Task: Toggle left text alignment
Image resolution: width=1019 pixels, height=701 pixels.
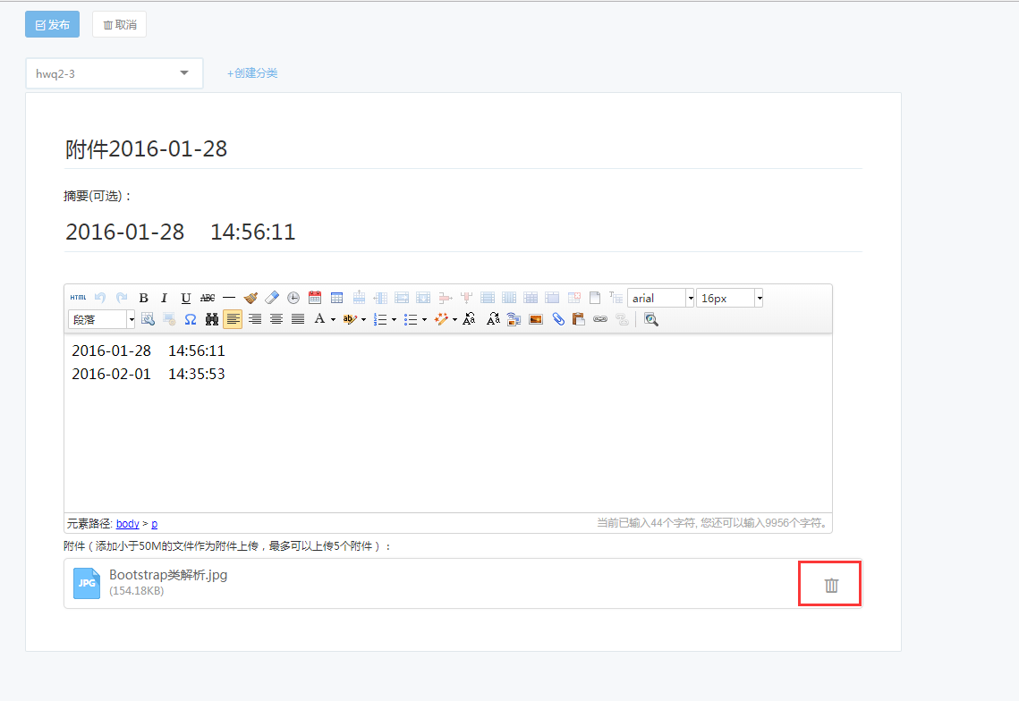Action: 233,319
